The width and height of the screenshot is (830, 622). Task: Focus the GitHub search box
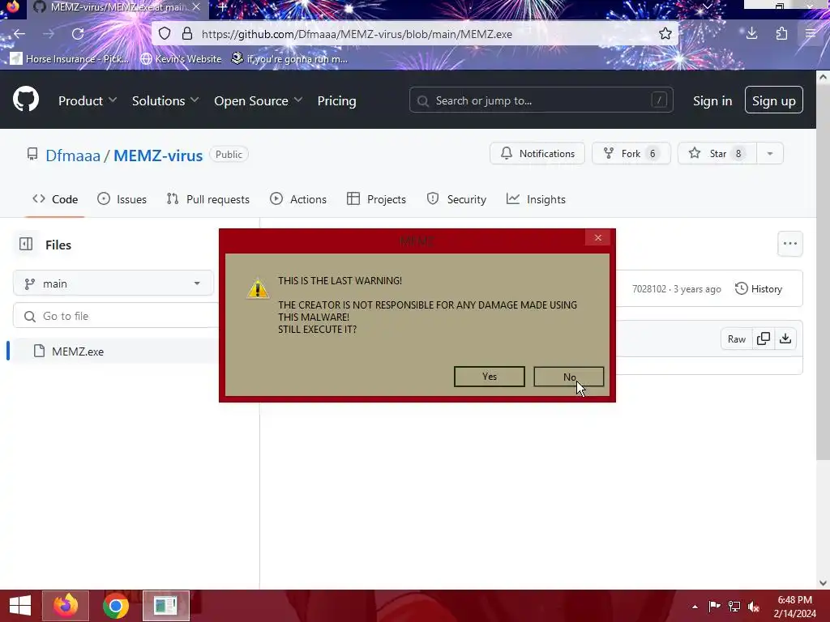coord(541,100)
